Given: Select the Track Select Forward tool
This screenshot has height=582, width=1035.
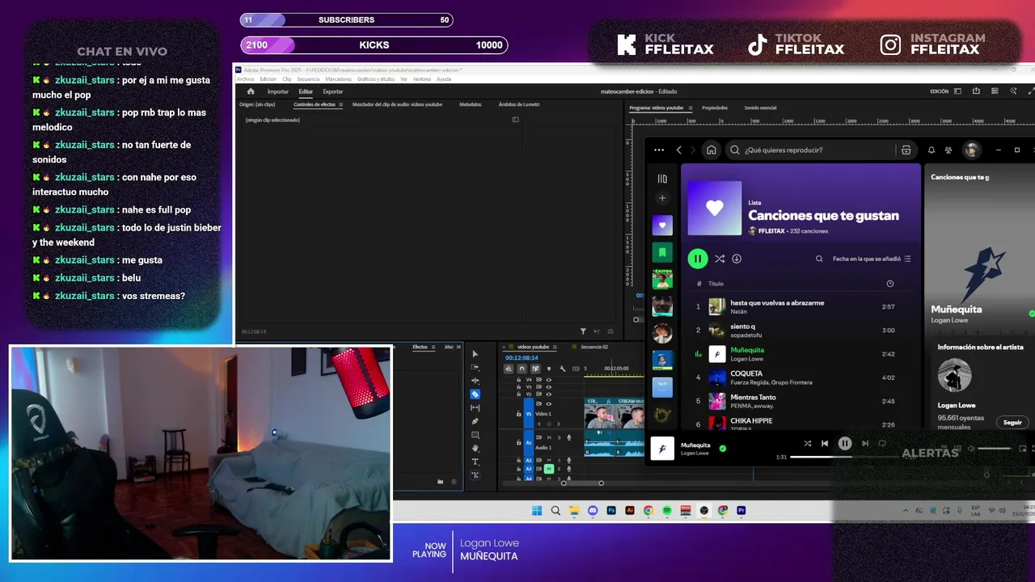Looking at the screenshot, I should [475, 367].
